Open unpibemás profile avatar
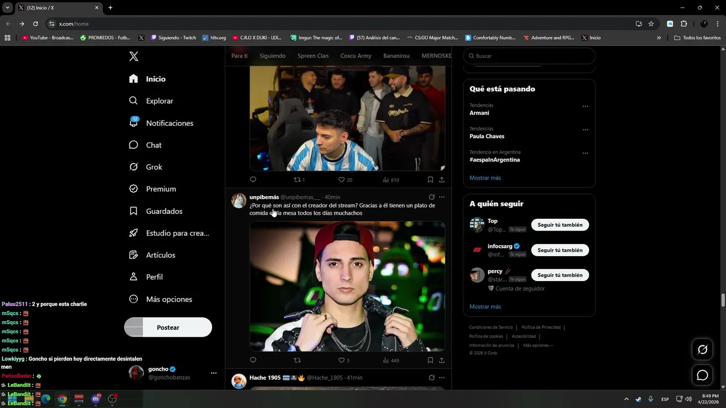This screenshot has width=726, height=408. pos(239,201)
